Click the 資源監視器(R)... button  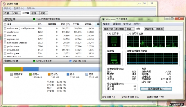pyautogui.click(x=156, y=89)
